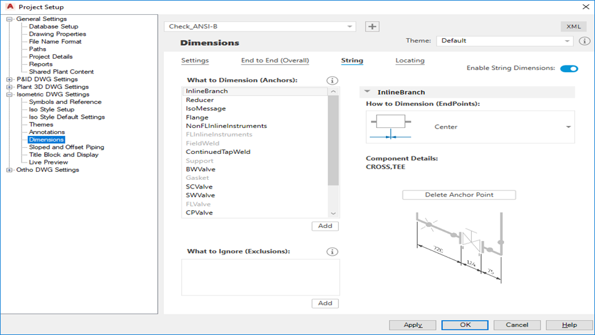
Task: Click the Apply button
Action: click(x=413, y=325)
